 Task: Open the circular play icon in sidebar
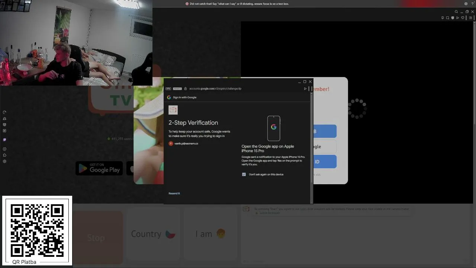click(x=4, y=149)
